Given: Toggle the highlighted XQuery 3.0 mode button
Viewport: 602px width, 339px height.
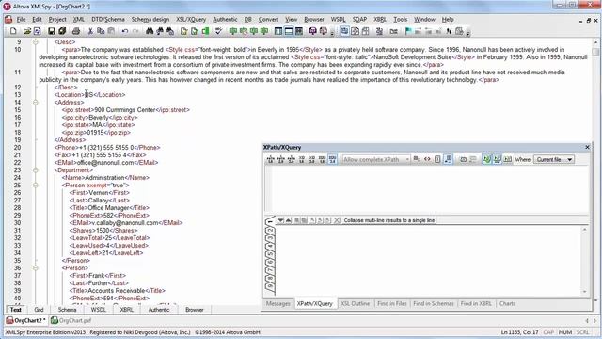Looking at the screenshot, I should click(332, 159).
